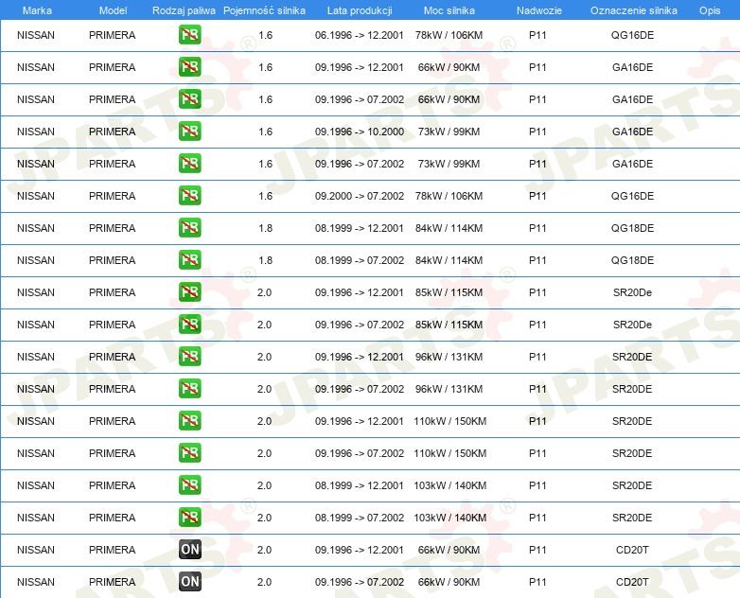The width and height of the screenshot is (740, 598).
Task: Click CD20T in the 09.1996 -> 07.2002 row
Action: pos(632,582)
